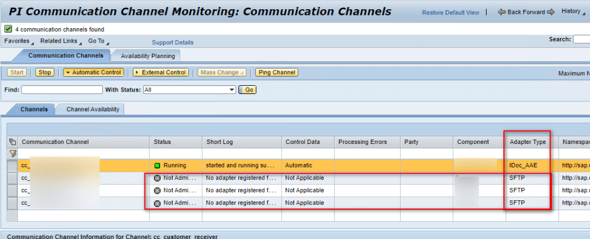
Task: Click the select-all icon in table header corner
Action: 13,142
